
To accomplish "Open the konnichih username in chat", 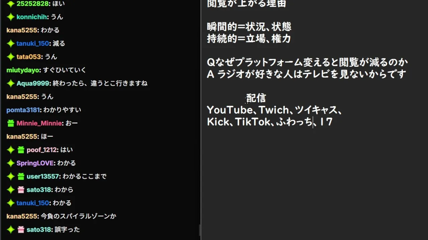I will [x=32, y=17].
